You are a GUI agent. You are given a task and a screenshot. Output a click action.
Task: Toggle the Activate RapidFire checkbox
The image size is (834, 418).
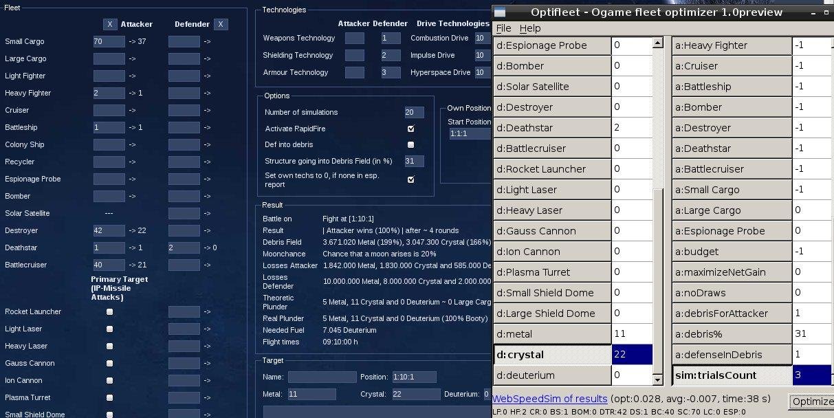click(410, 129)
